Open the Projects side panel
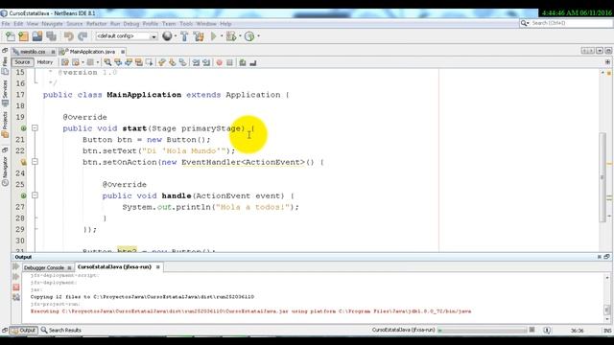This screenshot has width=614, height=345. (5, 125)
